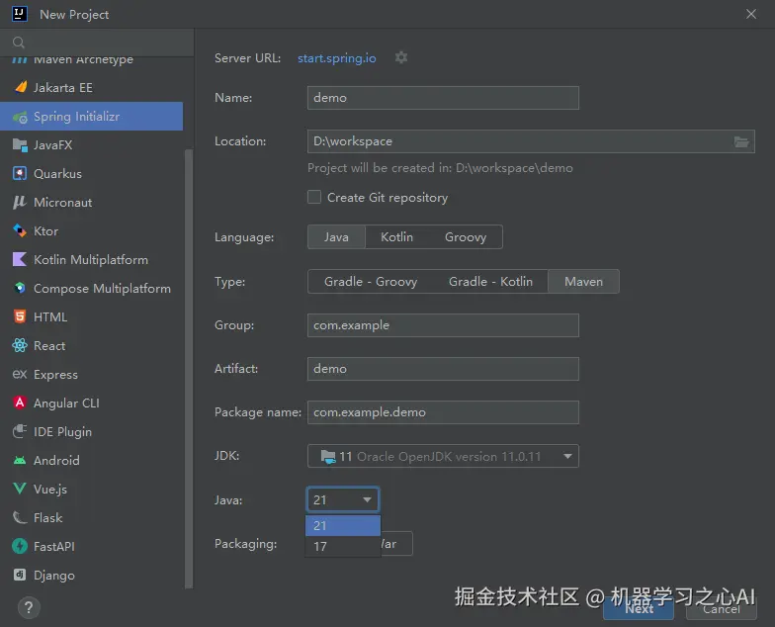Click the Express ex icon

coord(20,374)
